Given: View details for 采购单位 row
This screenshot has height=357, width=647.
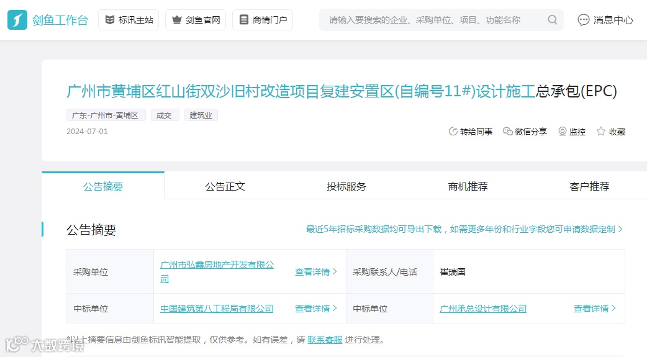Looking at the screenshot, I should click(x=316, y=271).
